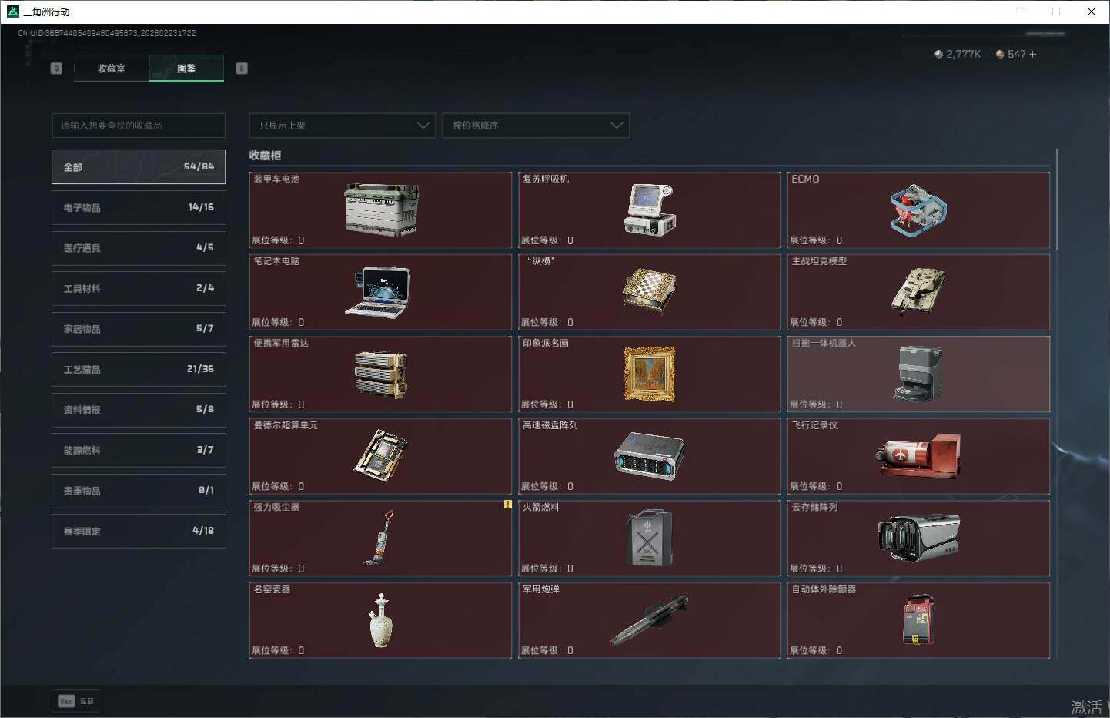Click the Esc 返回 back button

click(75, 701)
